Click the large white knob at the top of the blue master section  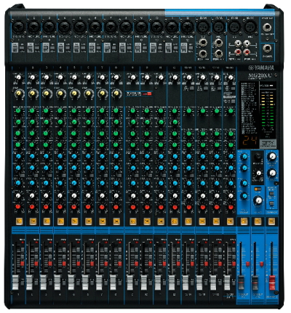click(272, 157)
